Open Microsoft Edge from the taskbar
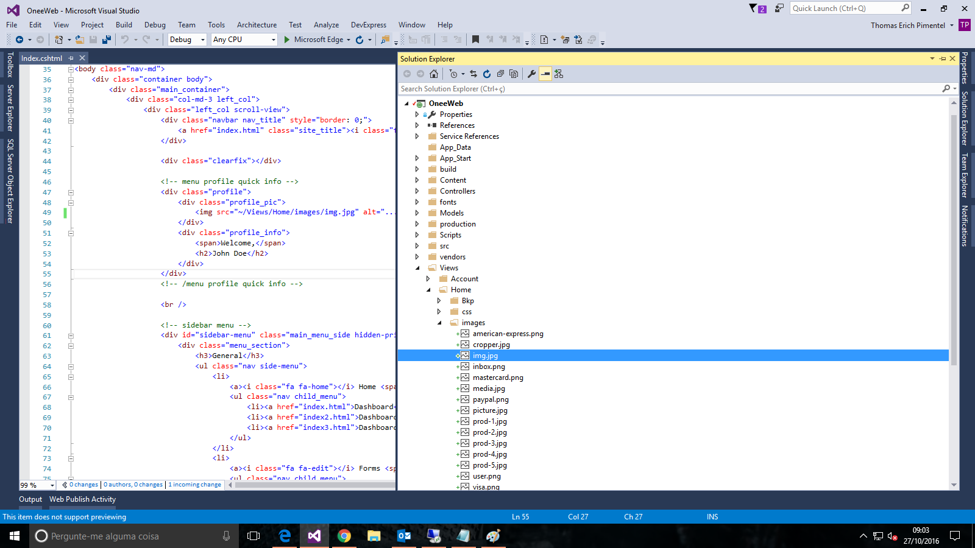Viewport: 975px width, 548px height. coord(285,536)
